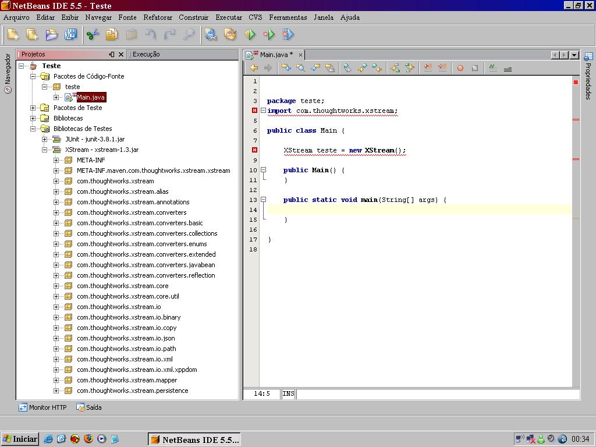Copy selection using the toolbar copy icon
596x447 pixels.
pos(112,34)
